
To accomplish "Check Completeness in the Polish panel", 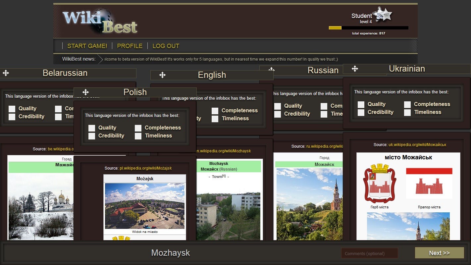I will pyautogui.click(x=138, y=128).
